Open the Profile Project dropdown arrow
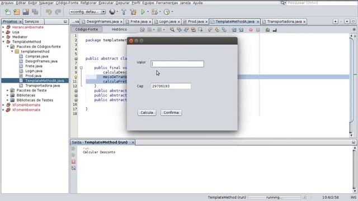This screenshot has width=358, height=201. 172,12
